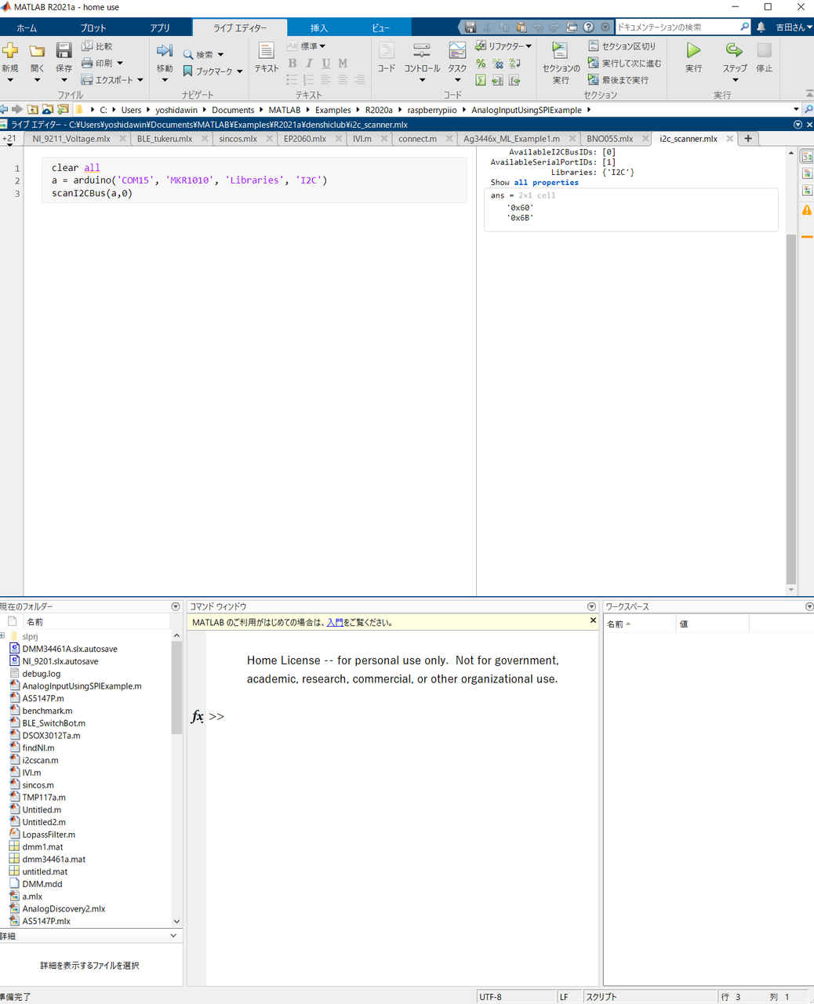The height and width of the screenshot is (1004, 814).
Task: Click the 入門 getting started link
Action: (334, 623)
